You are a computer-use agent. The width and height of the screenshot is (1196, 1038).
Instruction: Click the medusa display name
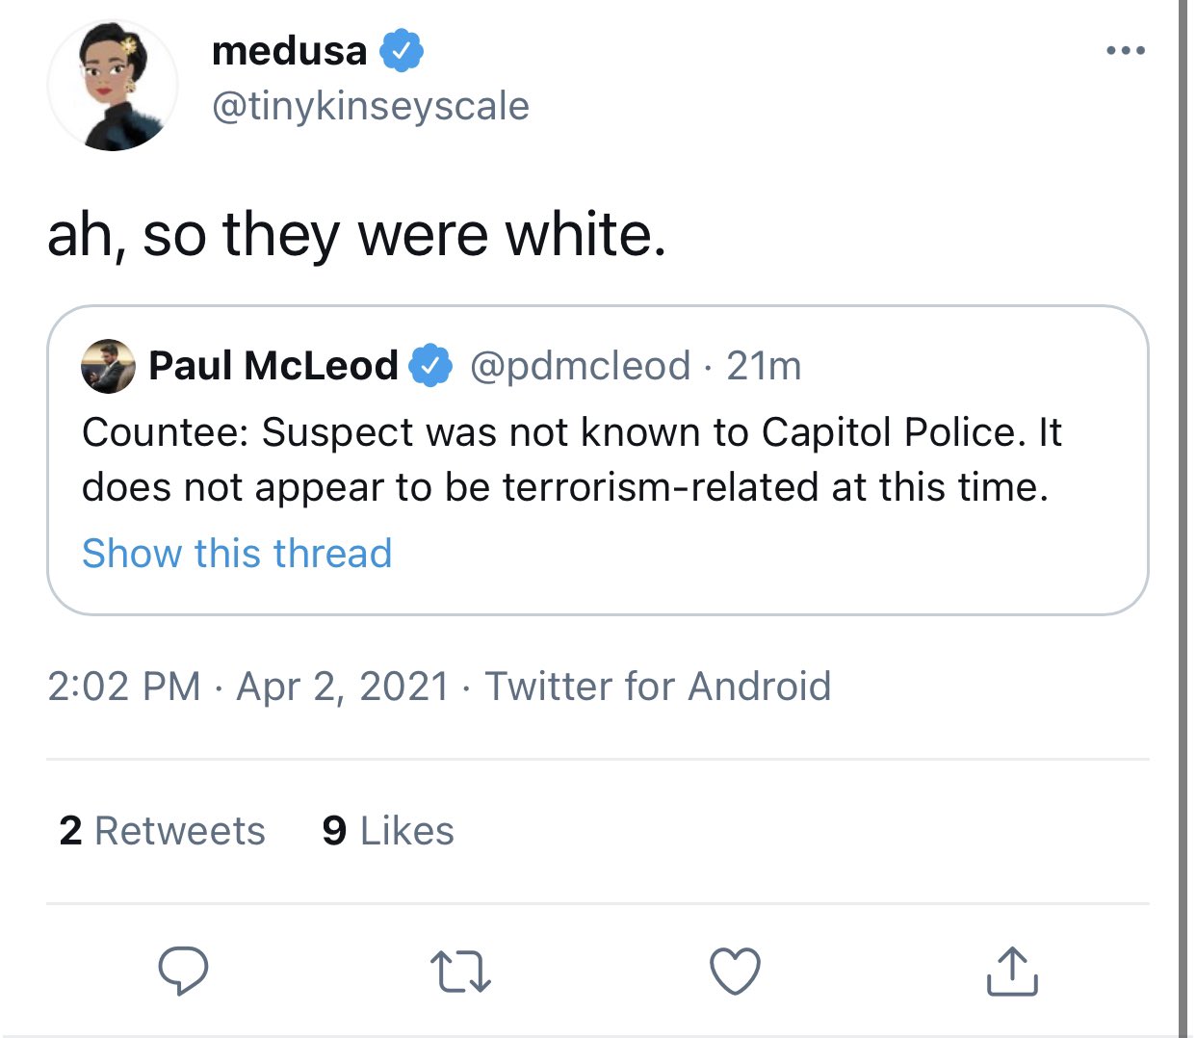point(289,51)
